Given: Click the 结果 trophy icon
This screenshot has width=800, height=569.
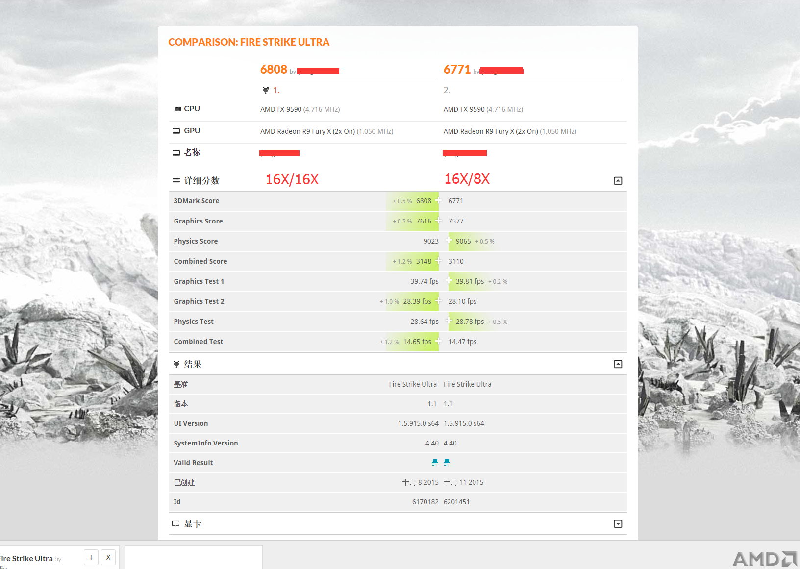Looking at the screenshot, I should coord(176,364).
